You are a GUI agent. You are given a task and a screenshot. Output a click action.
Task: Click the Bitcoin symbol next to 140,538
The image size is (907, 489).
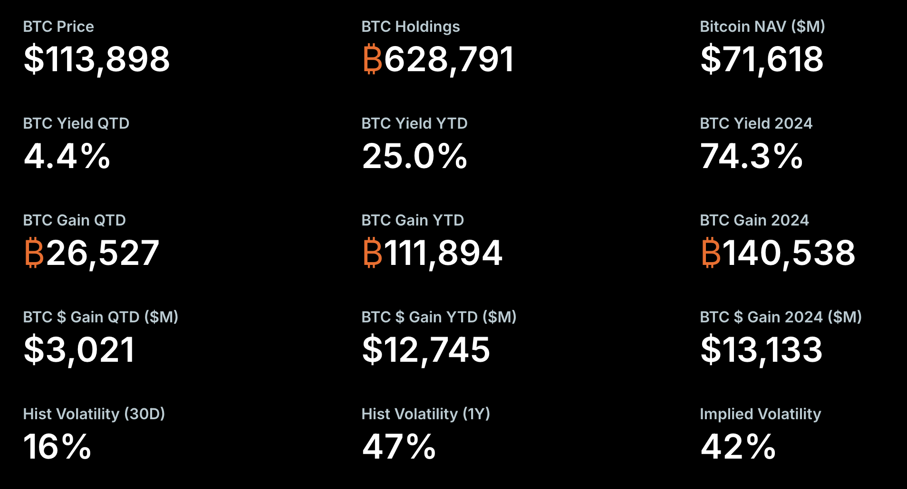click(711, 253)
